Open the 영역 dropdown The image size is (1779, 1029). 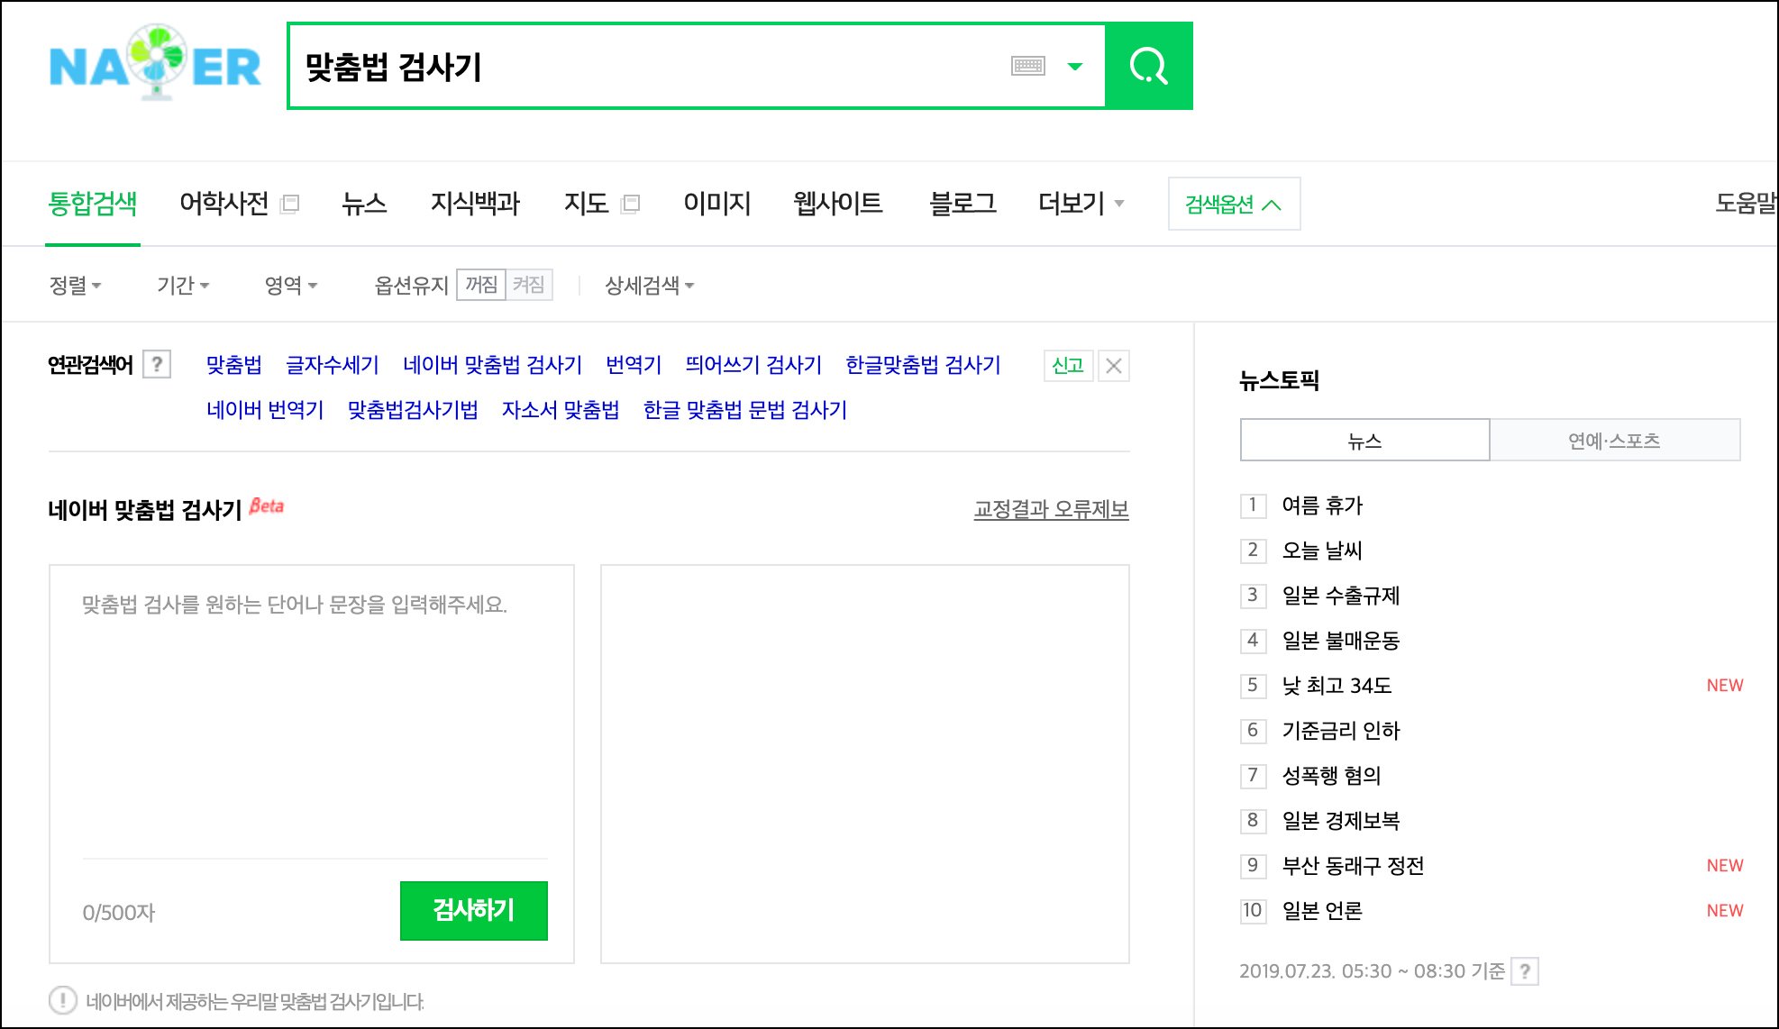click(291, 286)
